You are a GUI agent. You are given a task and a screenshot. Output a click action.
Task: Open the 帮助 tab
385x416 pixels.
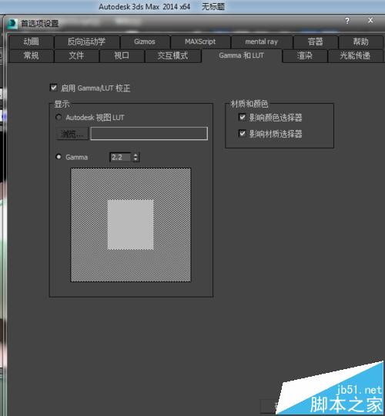coord(360,42)
